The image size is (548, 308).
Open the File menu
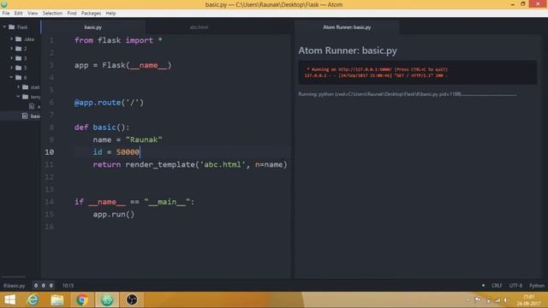click(6, 13)
